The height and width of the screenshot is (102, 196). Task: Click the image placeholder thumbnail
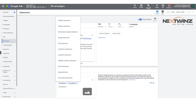[87, 91]
